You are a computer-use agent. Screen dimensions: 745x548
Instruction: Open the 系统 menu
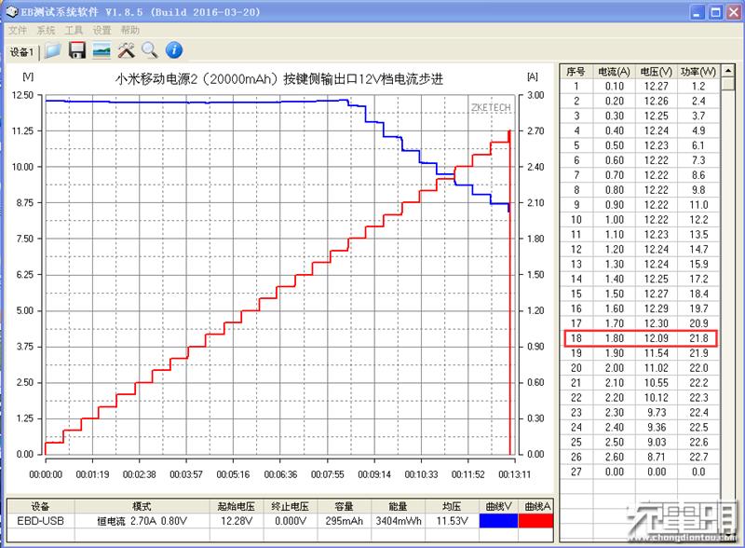click(x=46, y=31)
